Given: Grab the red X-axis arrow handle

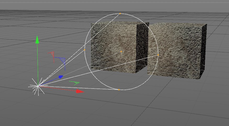Looking at the screenshot, I should point(80,91).
